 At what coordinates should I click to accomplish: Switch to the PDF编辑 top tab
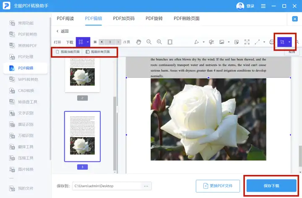(x=94, y=18)
